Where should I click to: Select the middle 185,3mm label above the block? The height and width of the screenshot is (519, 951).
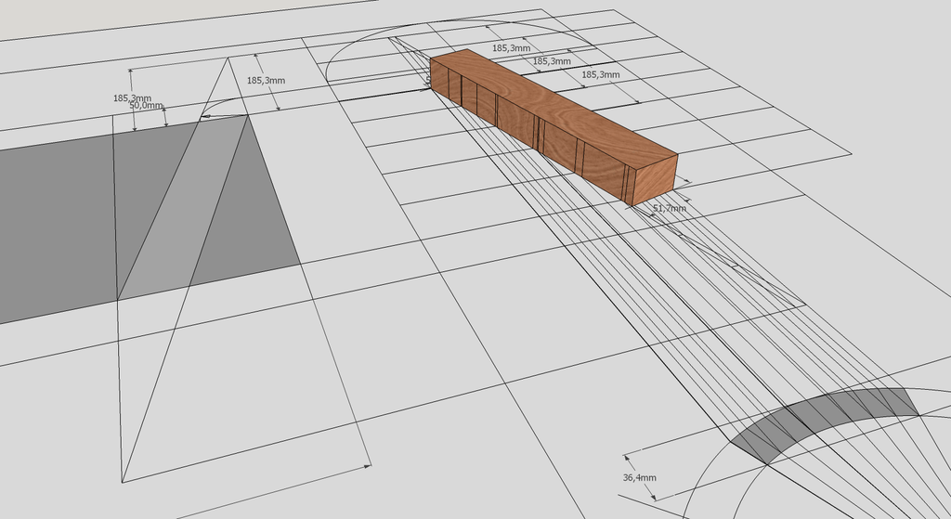[552, 60]
